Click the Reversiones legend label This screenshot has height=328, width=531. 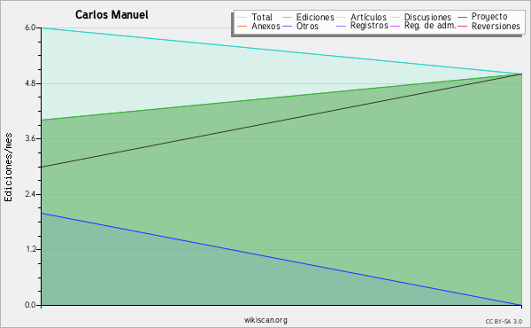pyautogui.click(x=496, y=26)
